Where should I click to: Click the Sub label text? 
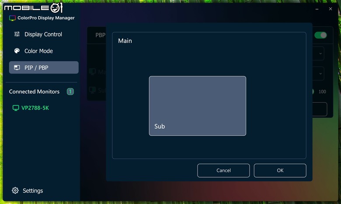click(x=160, y=127)
